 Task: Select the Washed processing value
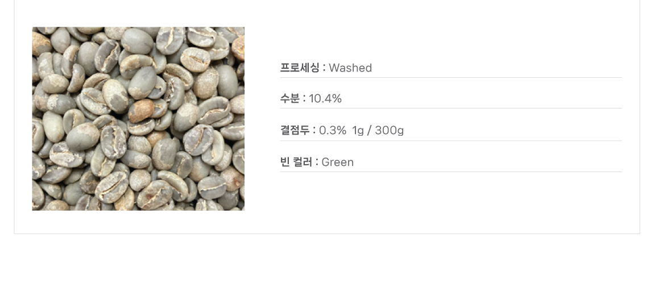coord(350,68)
